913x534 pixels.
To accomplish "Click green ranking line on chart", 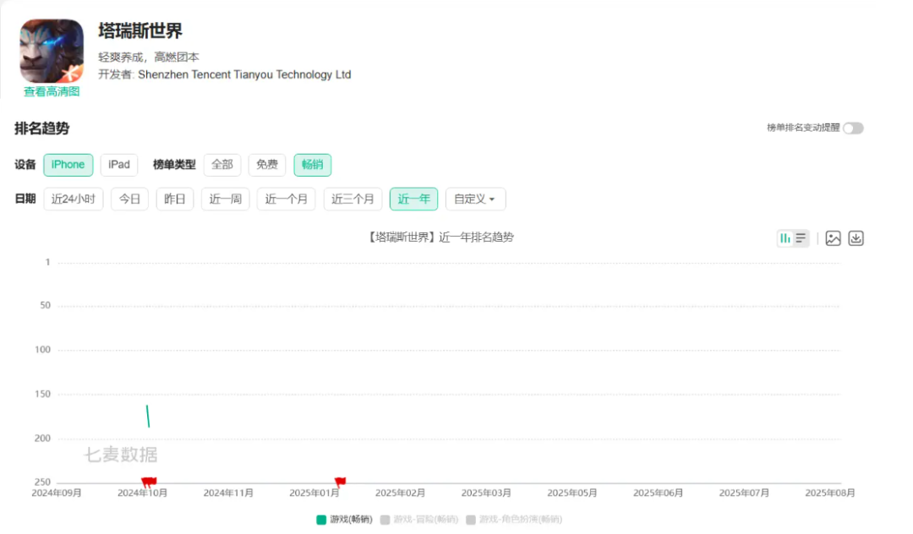I will 148,417.
